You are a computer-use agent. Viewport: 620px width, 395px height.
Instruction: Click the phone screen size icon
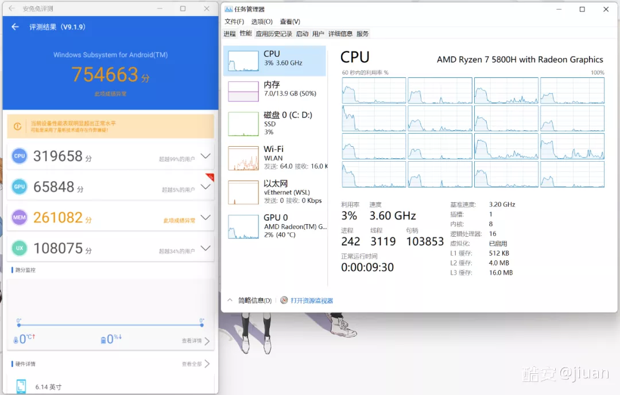point(21,386)
